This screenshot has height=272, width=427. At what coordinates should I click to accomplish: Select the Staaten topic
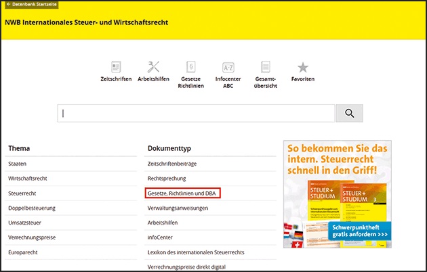pyautogui.click(x=18, y=164)
